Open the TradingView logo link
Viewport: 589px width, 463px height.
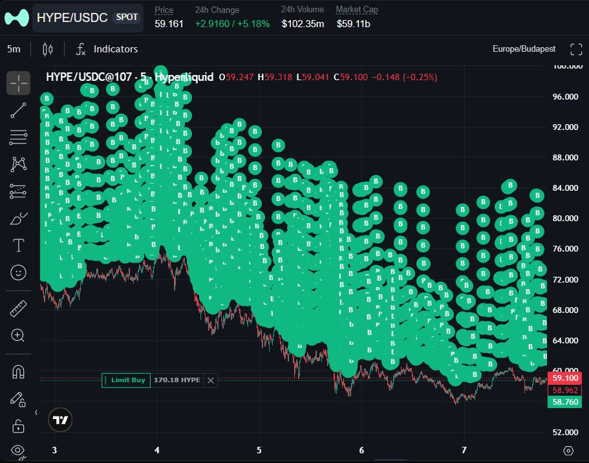(60, 420)
